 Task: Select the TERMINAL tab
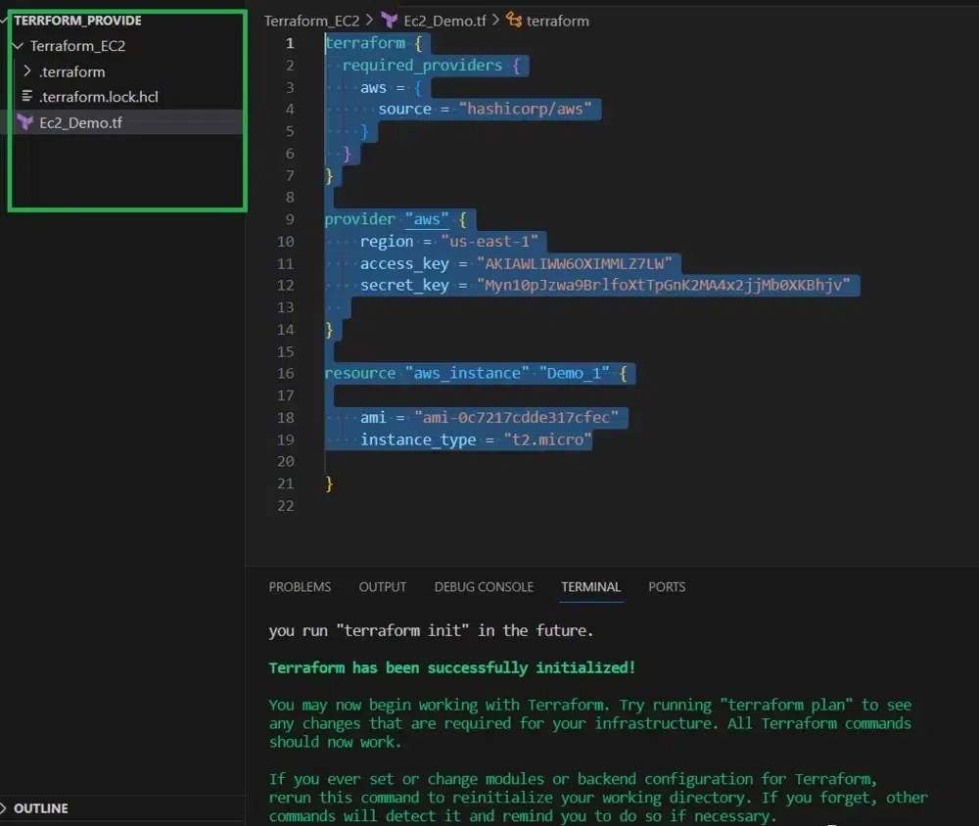point(590,586)
